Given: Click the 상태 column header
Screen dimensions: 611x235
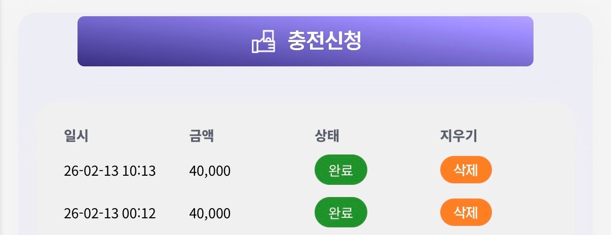Looking at the screenshot, I should tap(327, 136).
